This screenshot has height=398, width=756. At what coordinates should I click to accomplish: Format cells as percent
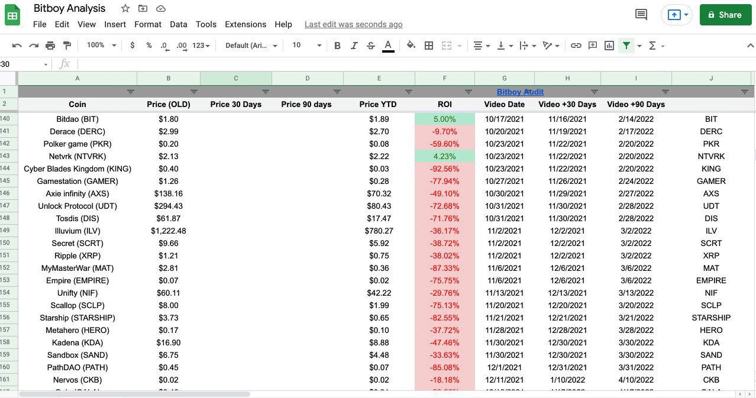click(149, 46)
